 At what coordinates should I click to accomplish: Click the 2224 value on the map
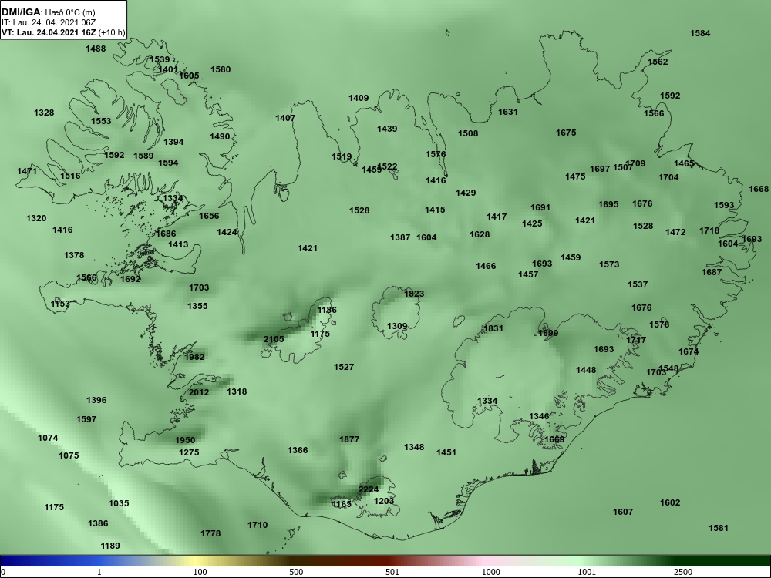click(x=369, y=489)
